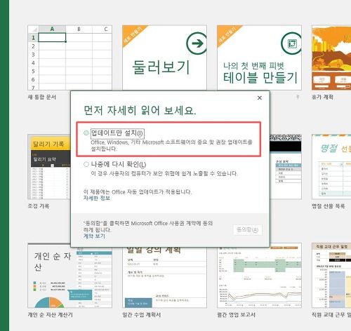The image size is (351, 331).
Task: Click the license agreement notice text
Action: pyautogui.click(x=148, y=227)
